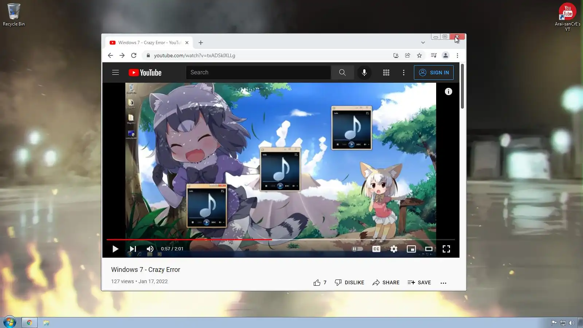Click the search magnifier button

tap(342, 73)
